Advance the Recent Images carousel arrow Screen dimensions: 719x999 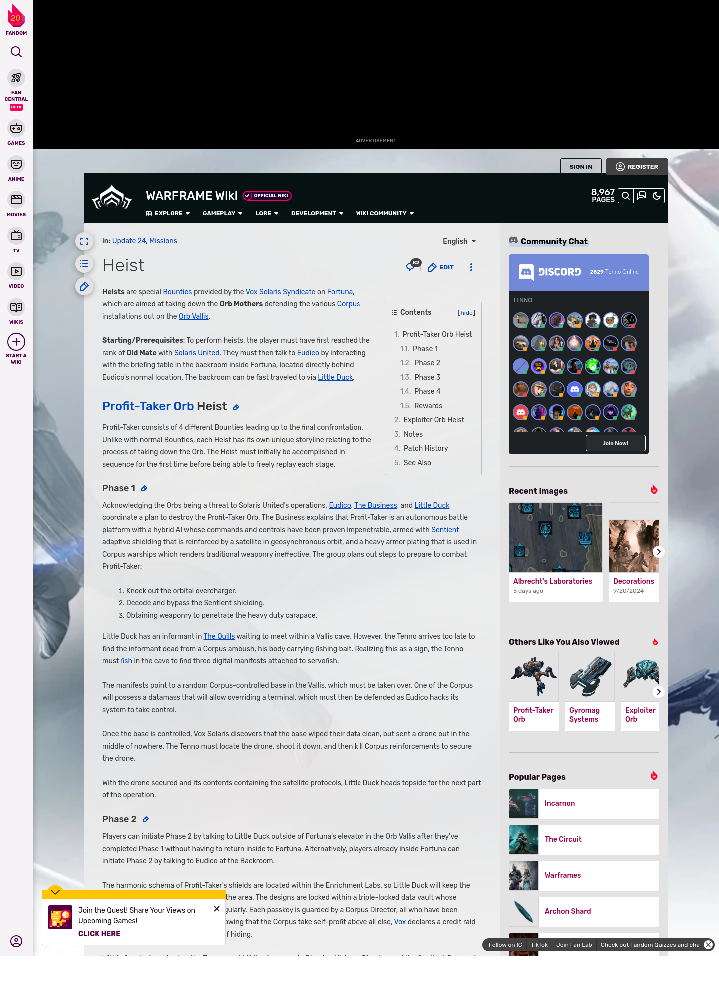tap(659, 552)
